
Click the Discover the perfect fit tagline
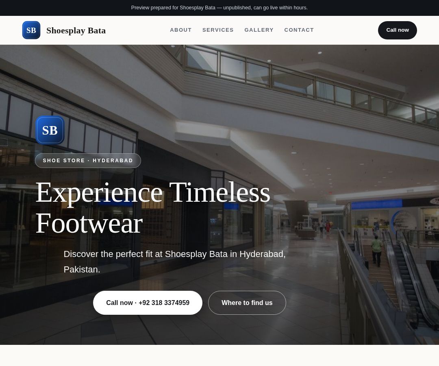coord(174,261)
